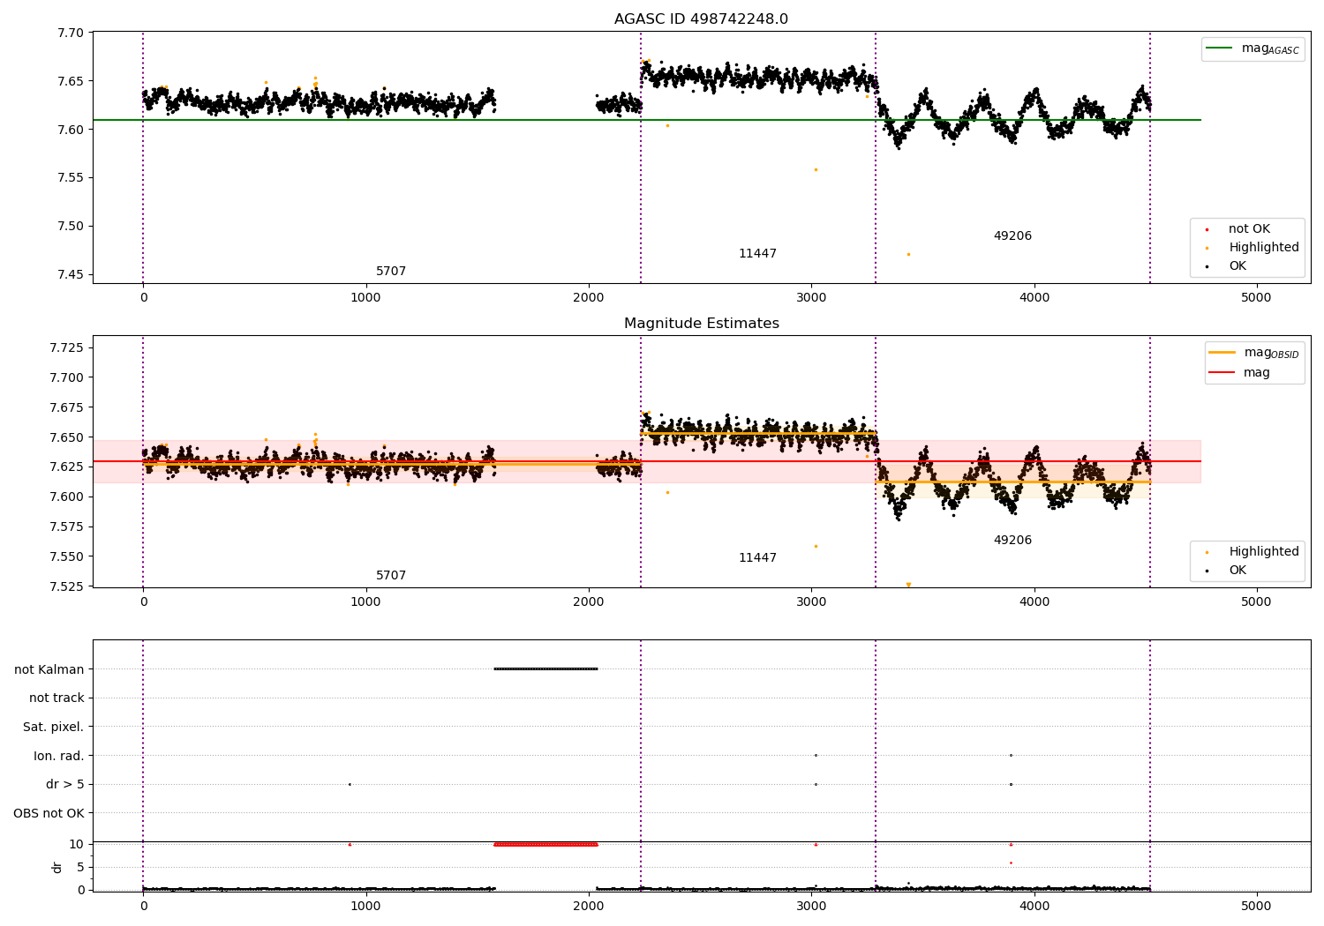Click the orange triangle marker at middle plot bottom
This screenshot has height=926, width=1324.
[x=908, y=585]
